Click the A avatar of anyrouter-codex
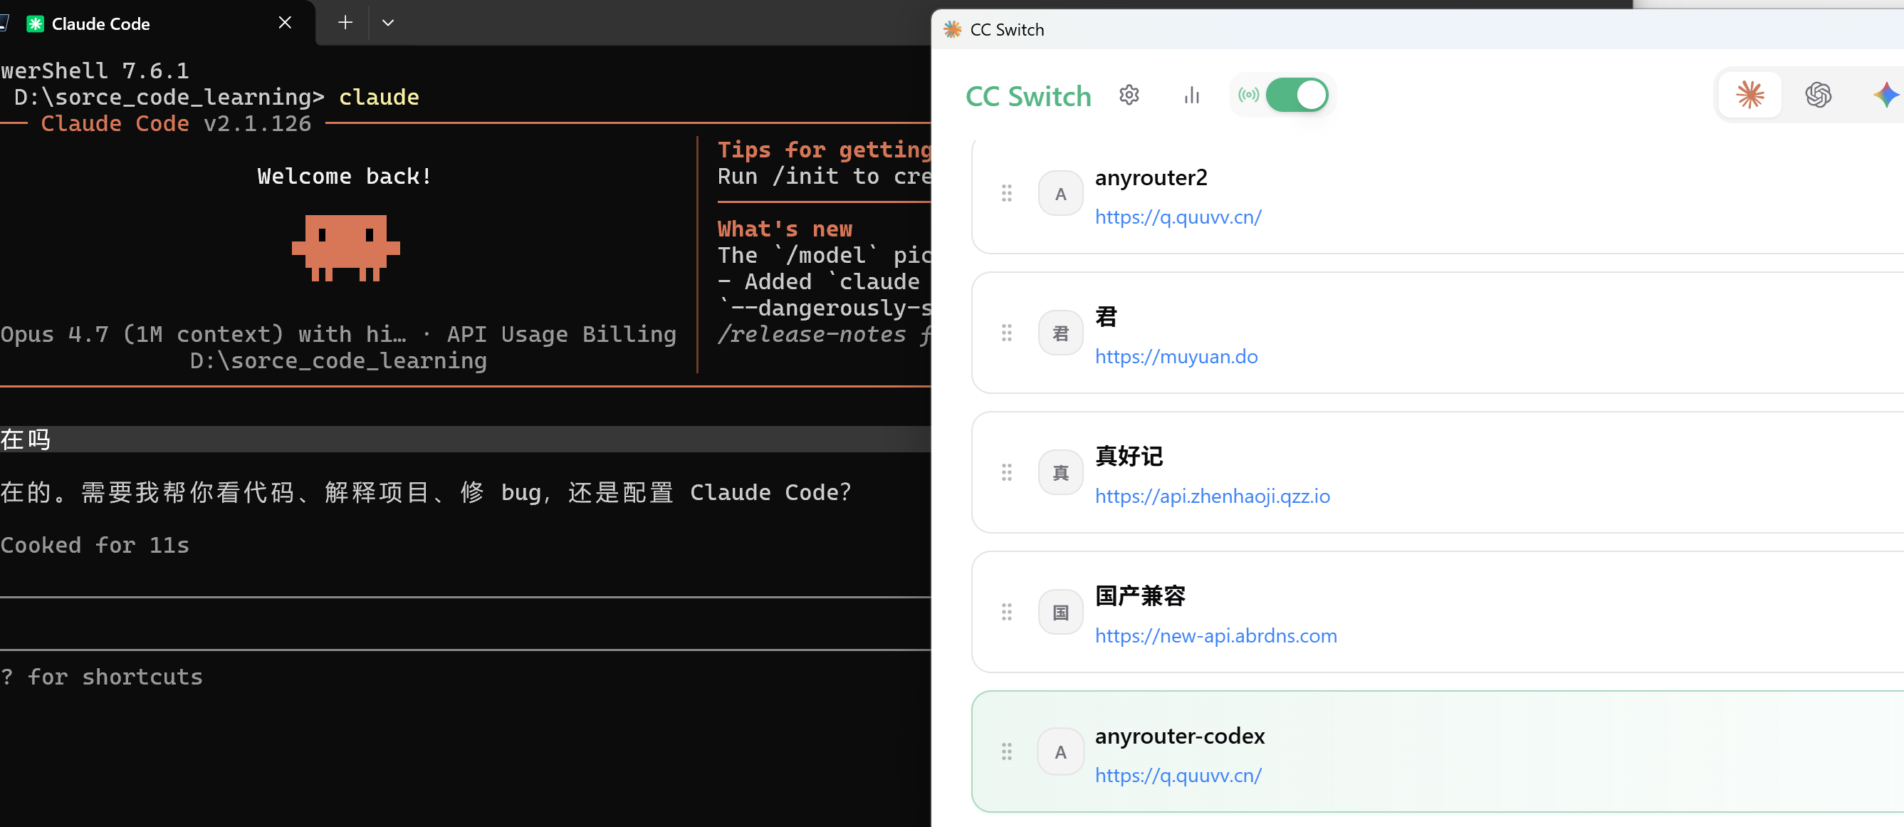Viewport: 1904px width, 827px height. click(x=1060, y=752)
